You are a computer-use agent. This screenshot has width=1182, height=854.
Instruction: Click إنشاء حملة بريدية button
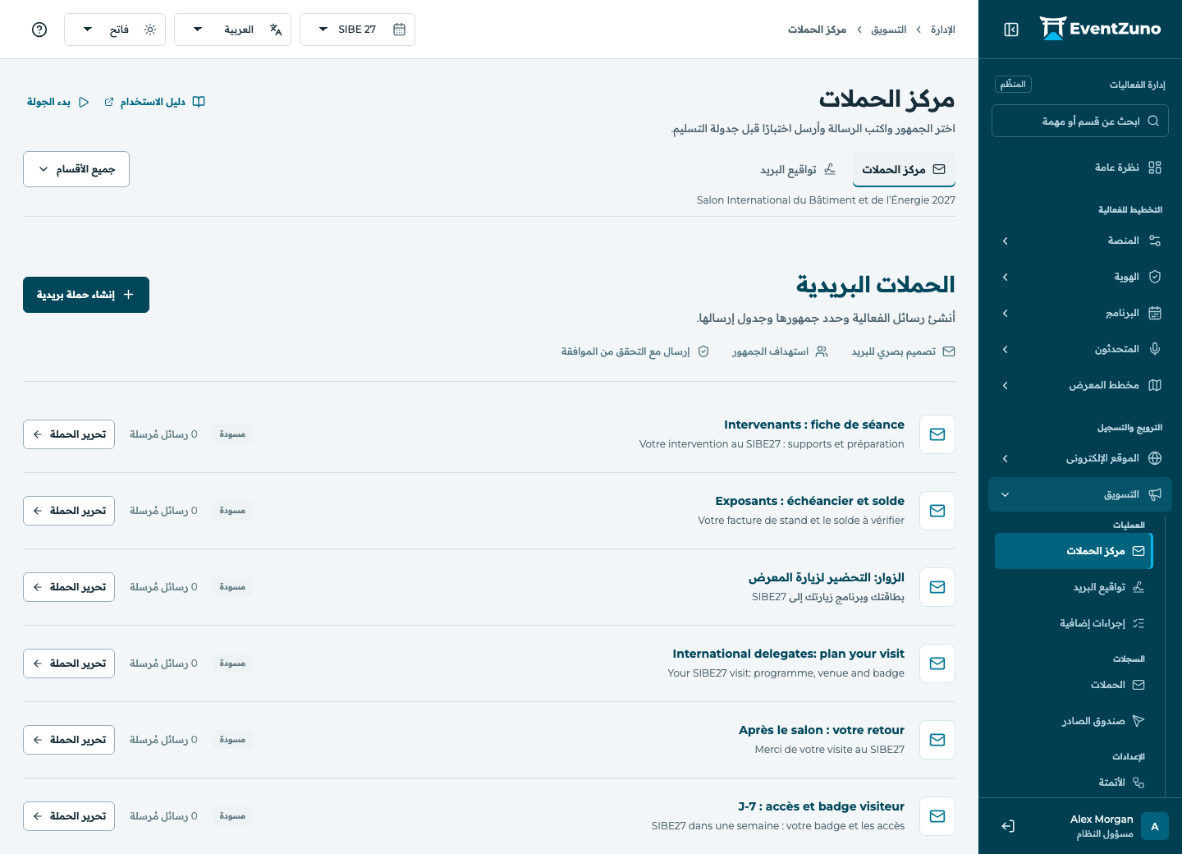coord(86,295)
